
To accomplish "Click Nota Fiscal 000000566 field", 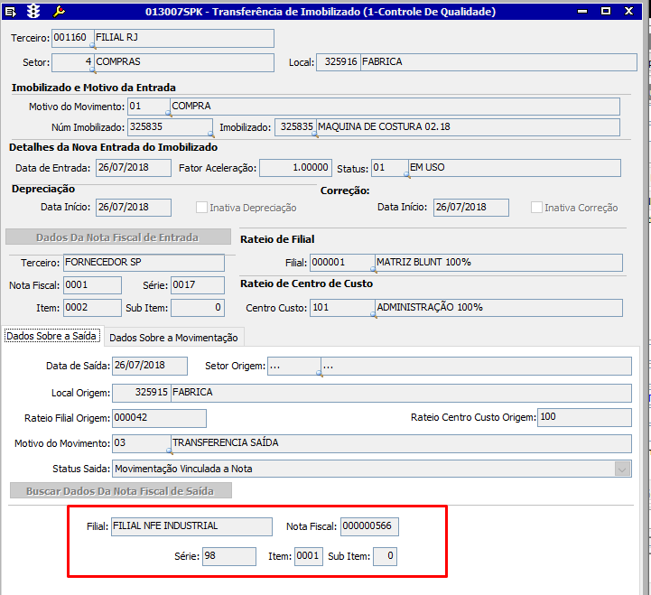I will pos(369,526).
